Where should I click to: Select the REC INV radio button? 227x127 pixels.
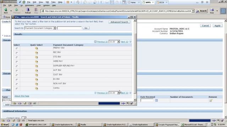pos(17,53)
